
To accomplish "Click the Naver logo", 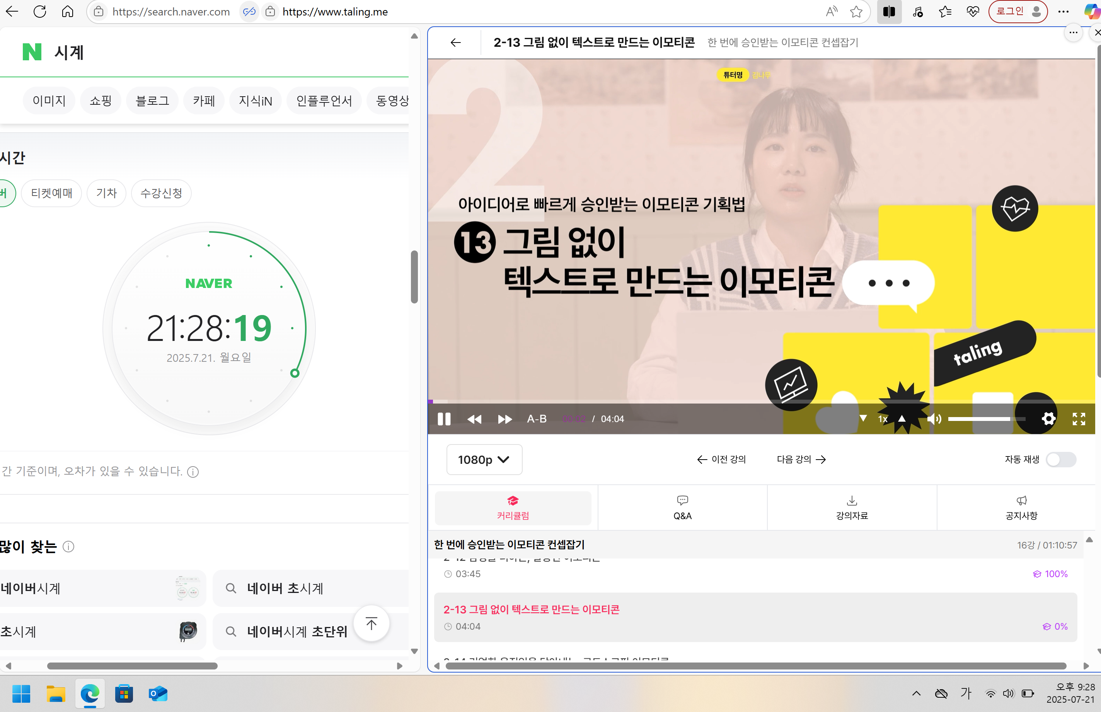I will pos(32,52).
